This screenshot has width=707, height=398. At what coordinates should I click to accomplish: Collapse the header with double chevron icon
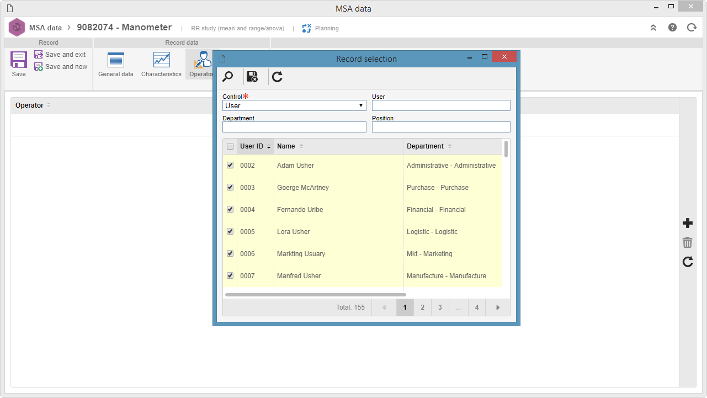point(653,27)
